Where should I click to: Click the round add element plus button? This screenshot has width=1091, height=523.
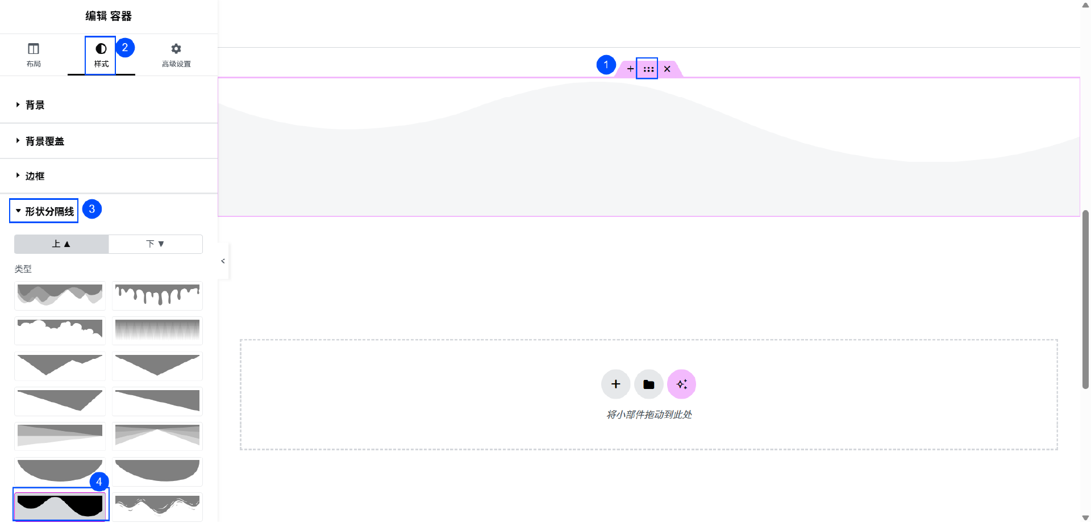615,384
